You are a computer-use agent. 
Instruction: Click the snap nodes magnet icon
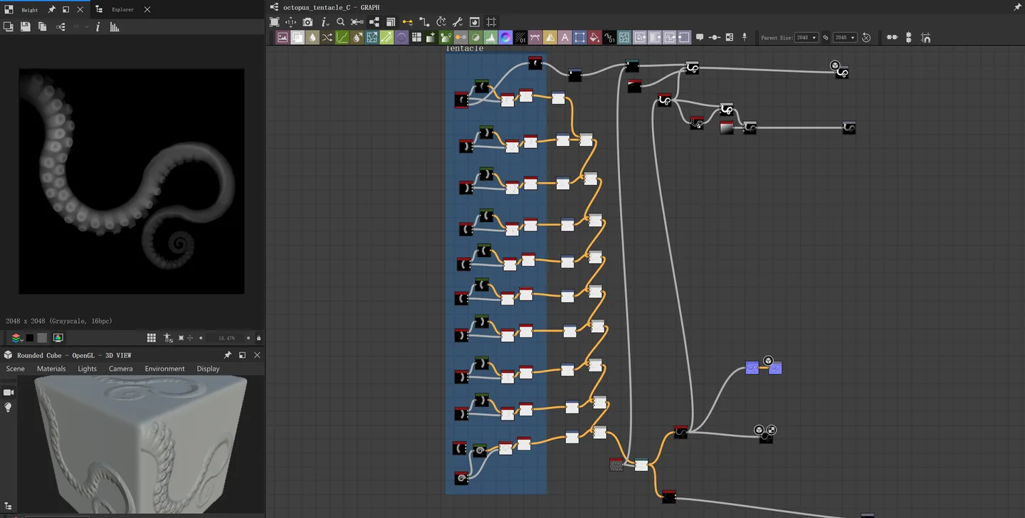coord(925,38)
